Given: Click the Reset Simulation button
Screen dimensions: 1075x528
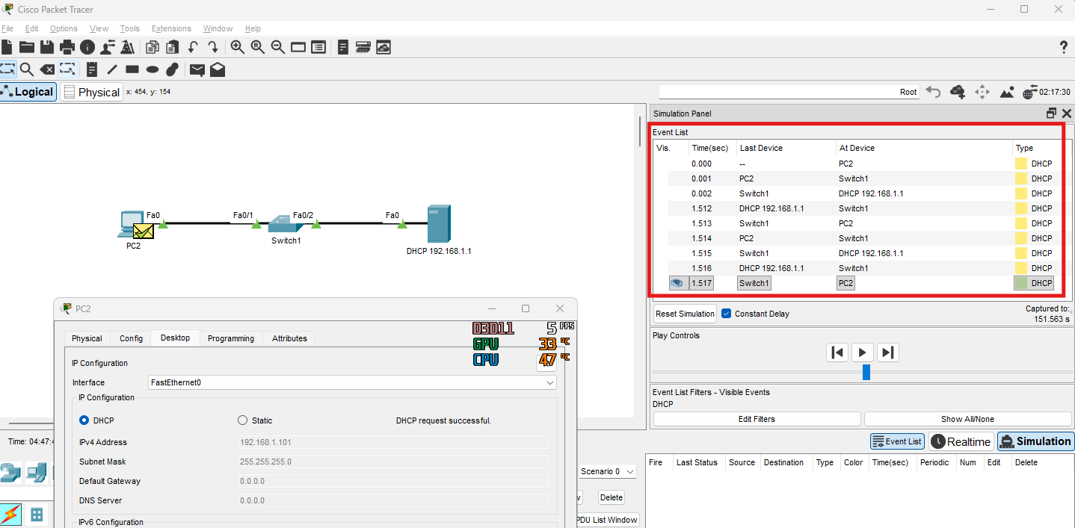Looking at the screenshot, I should 685,314.
